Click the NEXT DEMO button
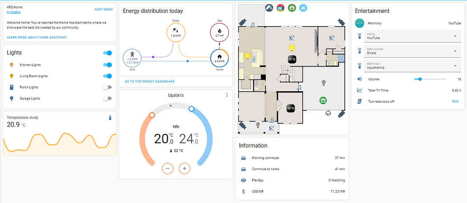This screenshot has height=203, width=467. (104, 9)
